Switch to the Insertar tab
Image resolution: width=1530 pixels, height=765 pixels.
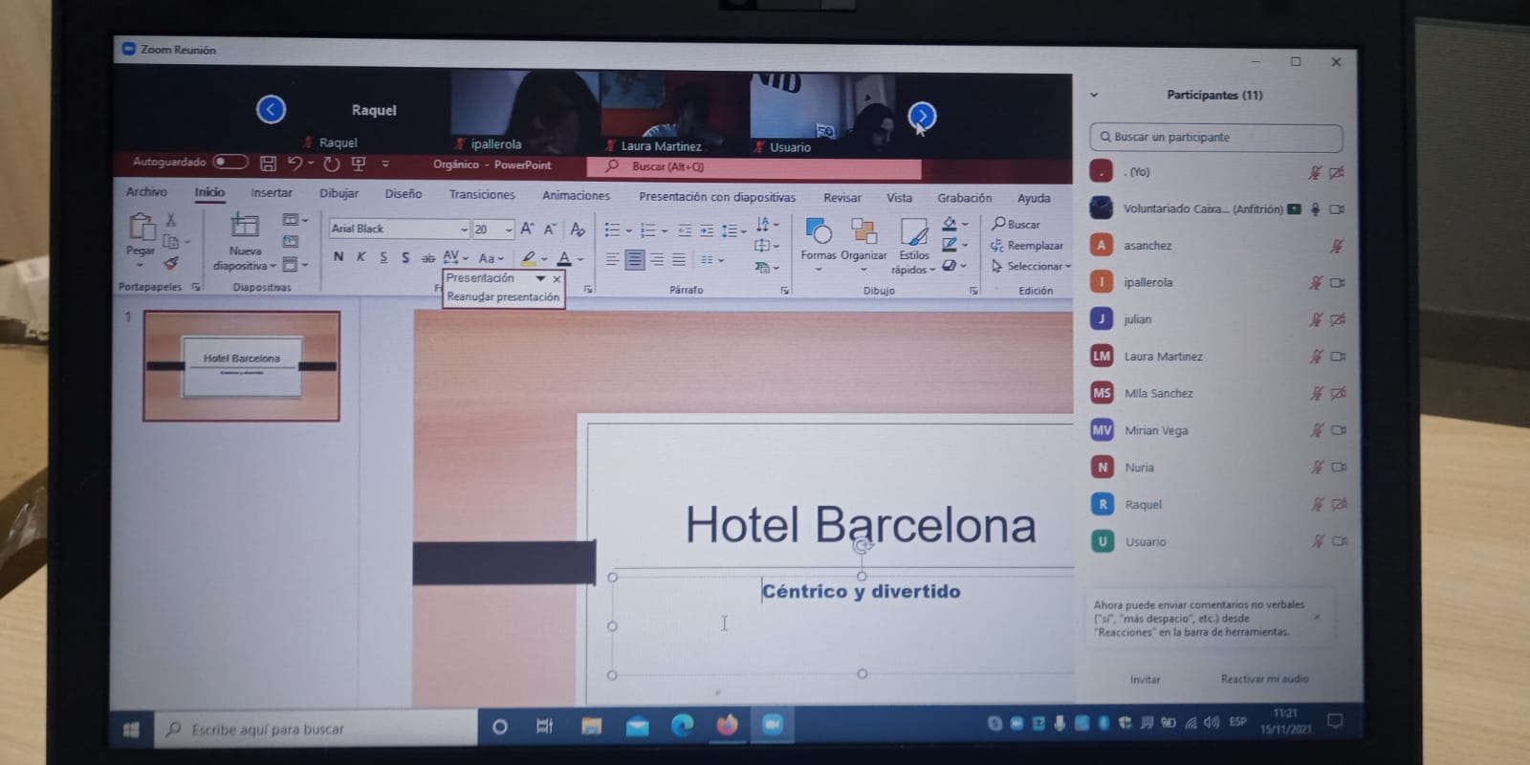coord(272,193)
